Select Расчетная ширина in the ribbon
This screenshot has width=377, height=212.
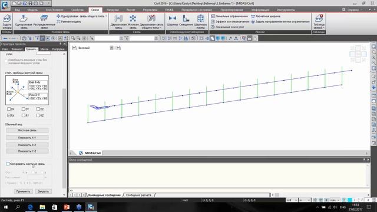[266, 16]
